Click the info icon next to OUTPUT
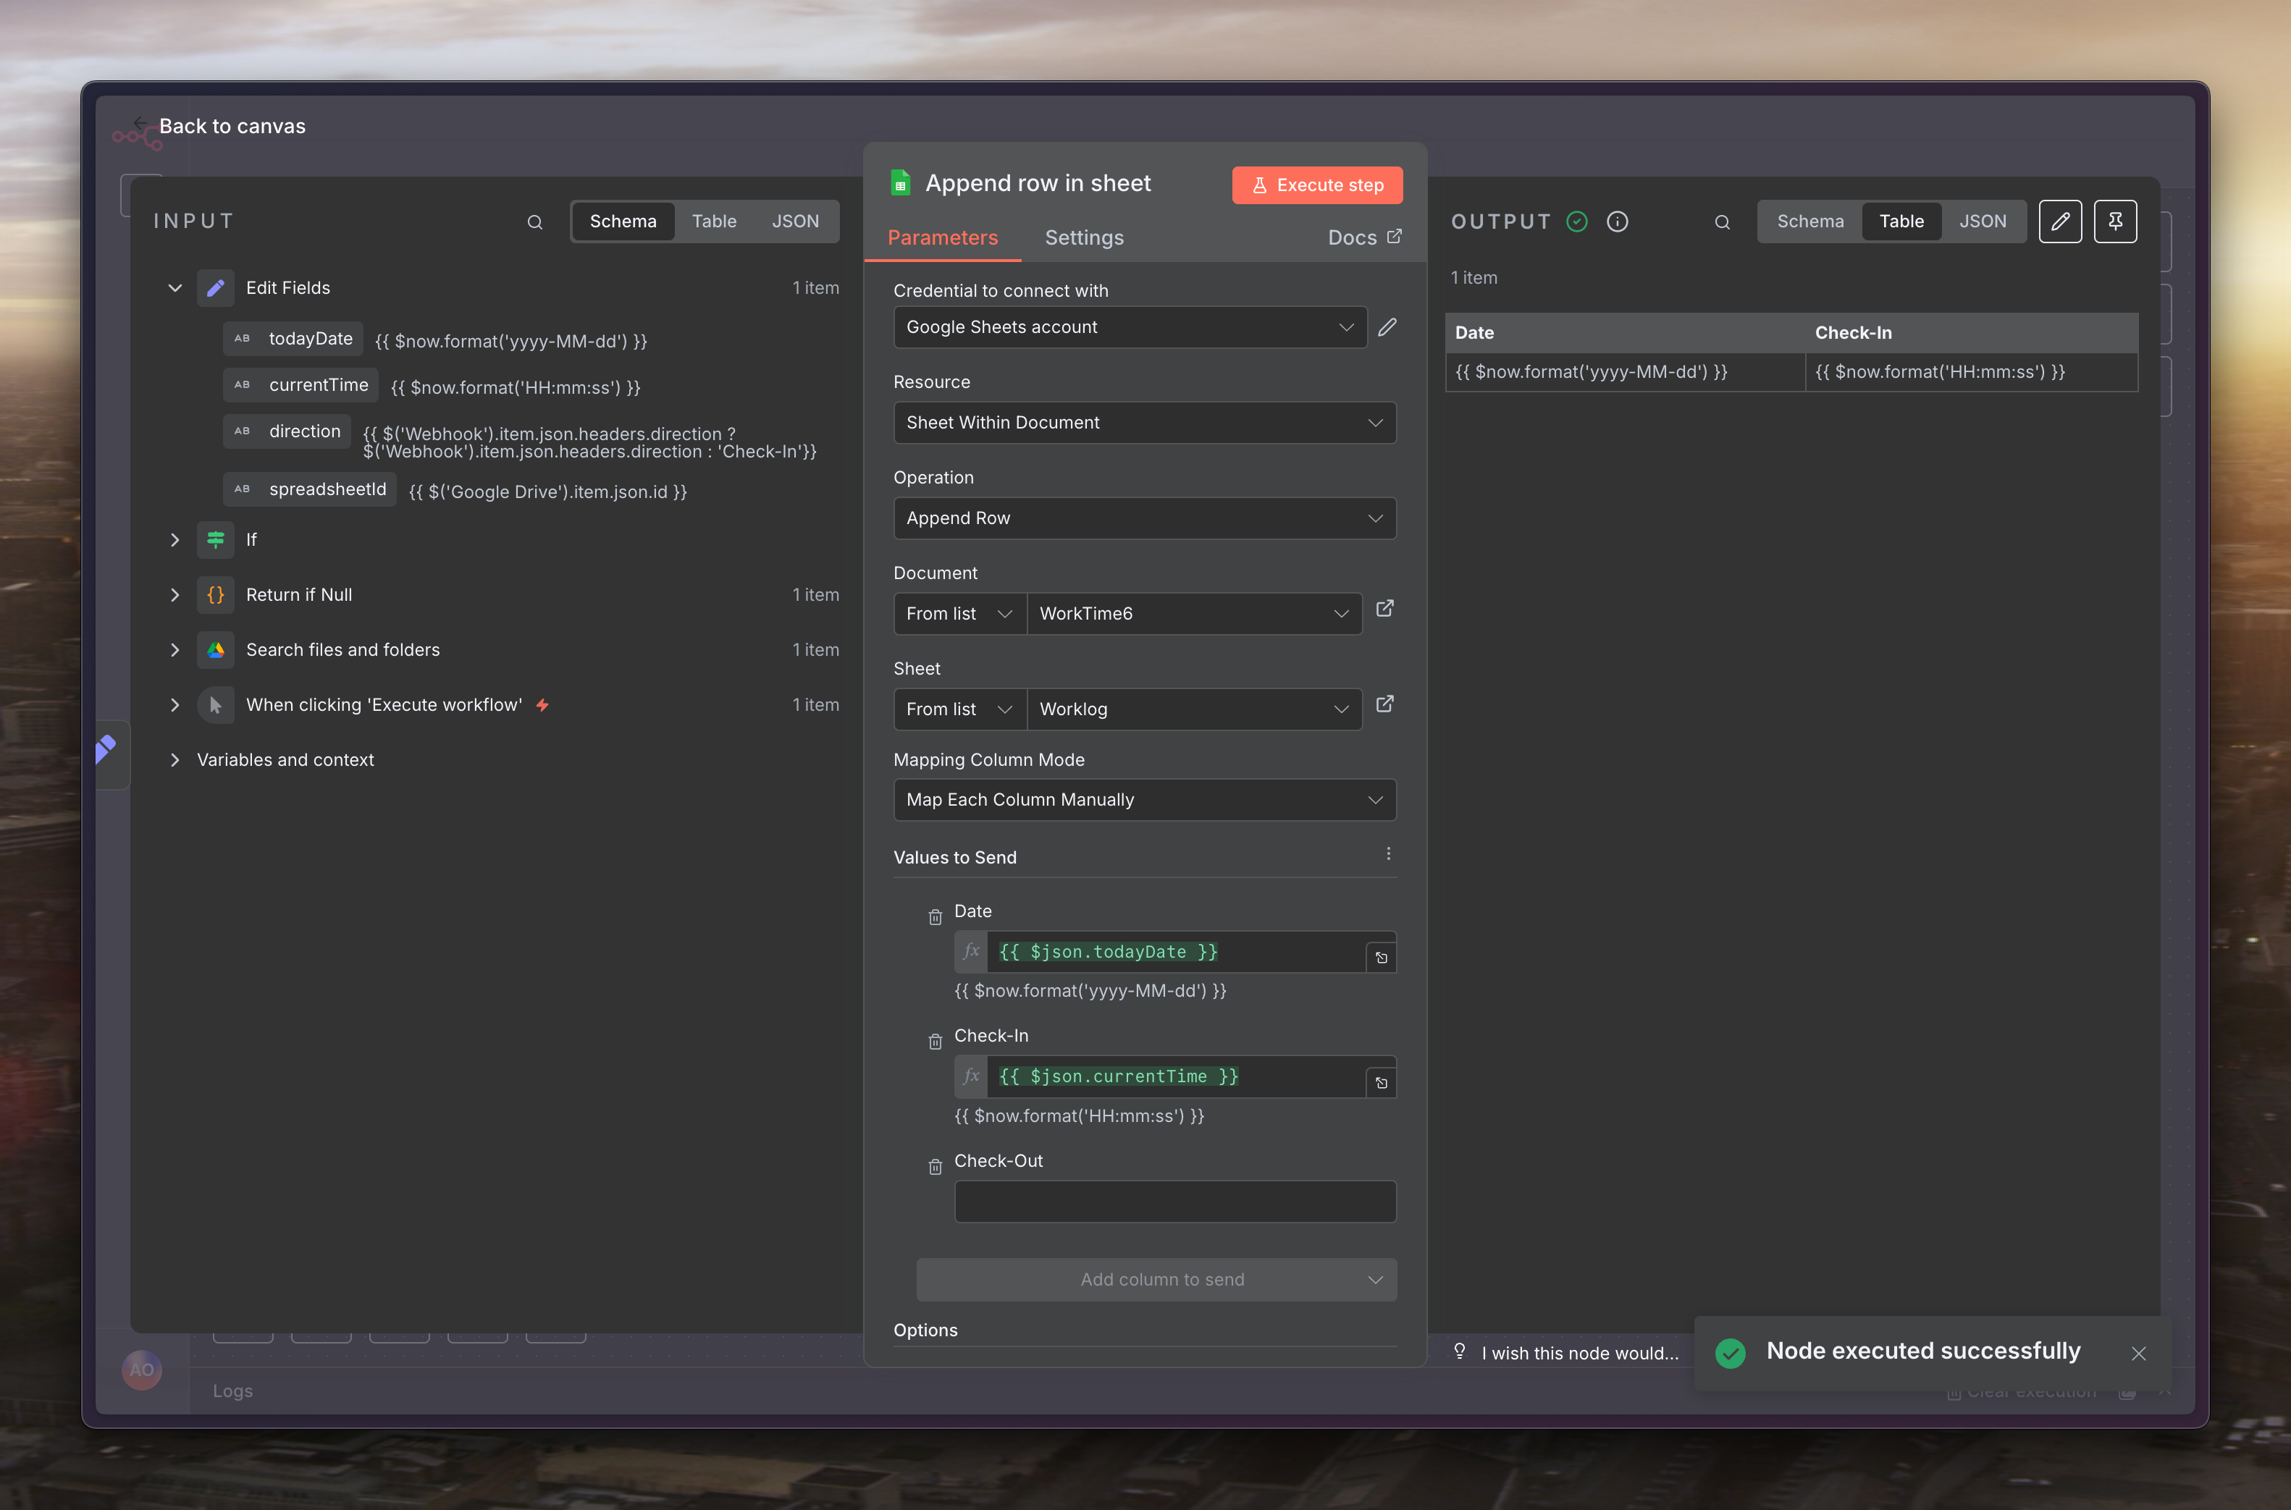The image size is (2291, 1510). 1617,222
